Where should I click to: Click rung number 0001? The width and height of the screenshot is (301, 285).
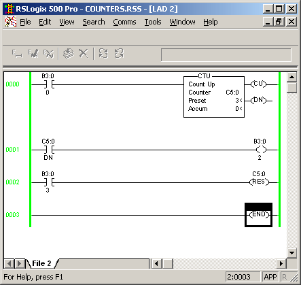pyautogui.click(x=12, y=150)
